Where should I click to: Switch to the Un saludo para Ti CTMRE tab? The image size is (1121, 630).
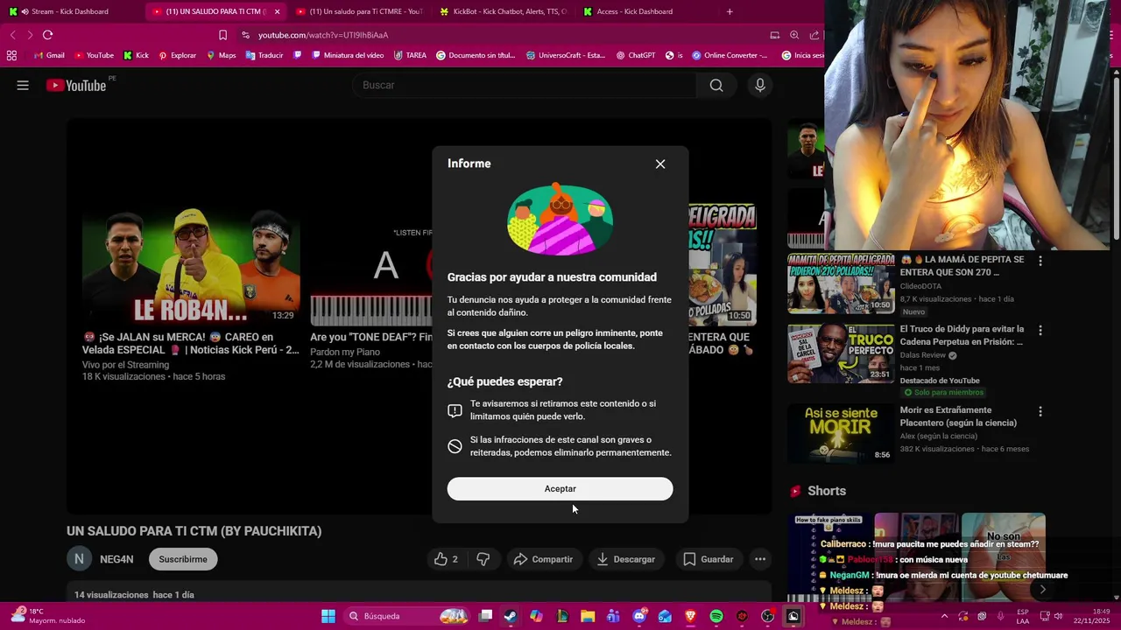359,11
